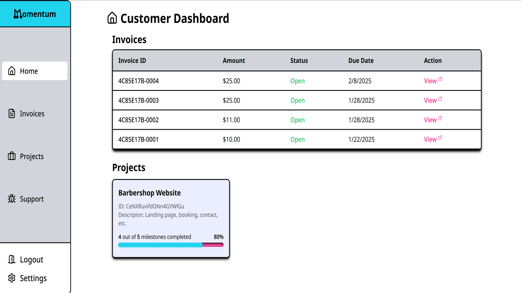Viewport: 521px width, 293px height.
Task: Click the Logout door icon
Action: tap(12, 259)
